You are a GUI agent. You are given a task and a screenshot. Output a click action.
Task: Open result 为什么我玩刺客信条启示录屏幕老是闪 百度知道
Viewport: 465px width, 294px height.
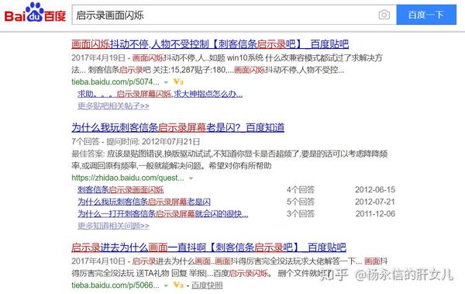pyautogui.click(x=178, y=128)
